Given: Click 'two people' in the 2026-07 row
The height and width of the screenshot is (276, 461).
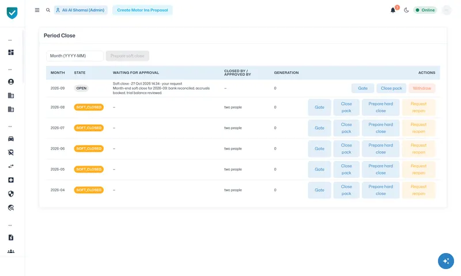Looking at the screenshot, I should [233, 128].
